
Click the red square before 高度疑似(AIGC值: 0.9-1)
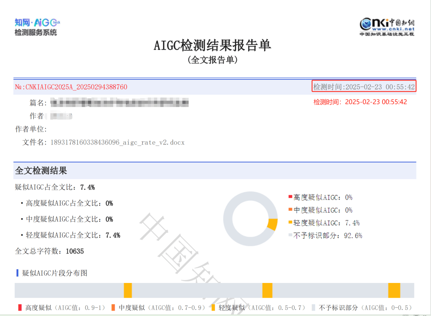20,307
